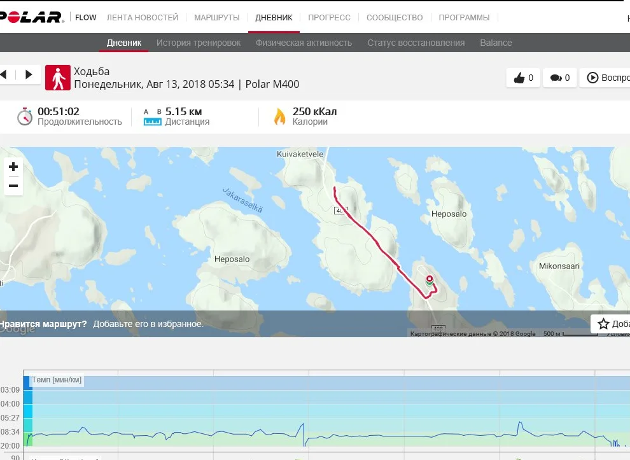Switch to the Прогресс section
630x460 pixels.
329,17
